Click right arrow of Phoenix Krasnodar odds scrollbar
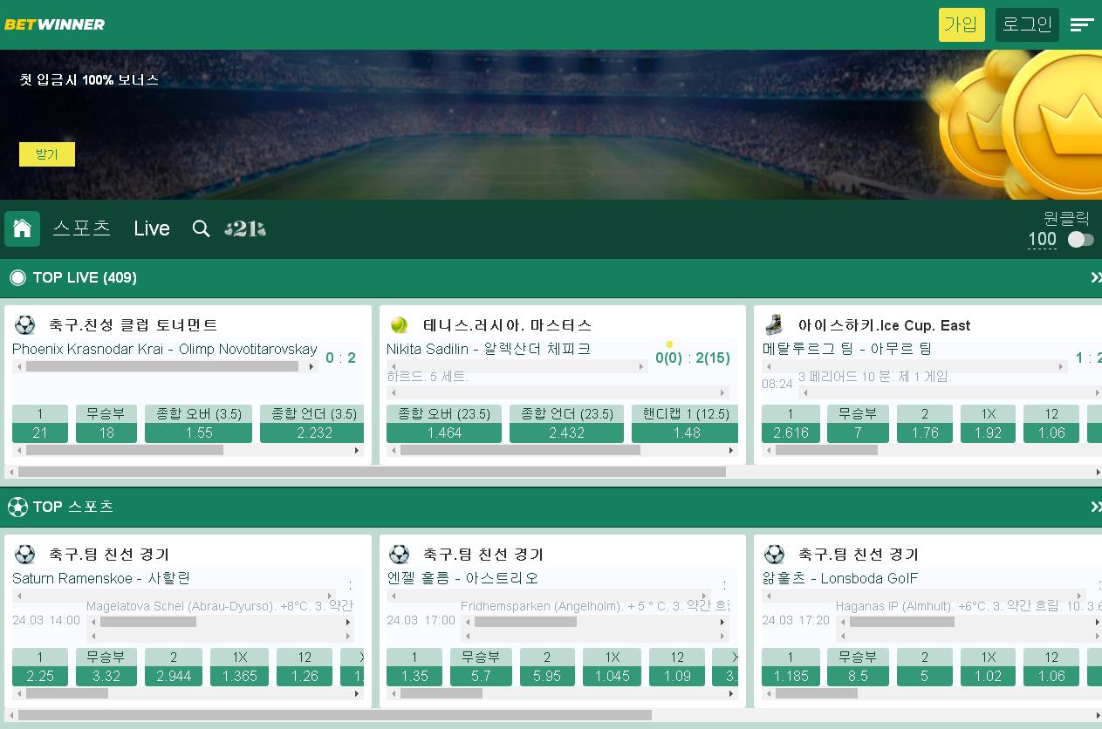 tap(357, 451)
